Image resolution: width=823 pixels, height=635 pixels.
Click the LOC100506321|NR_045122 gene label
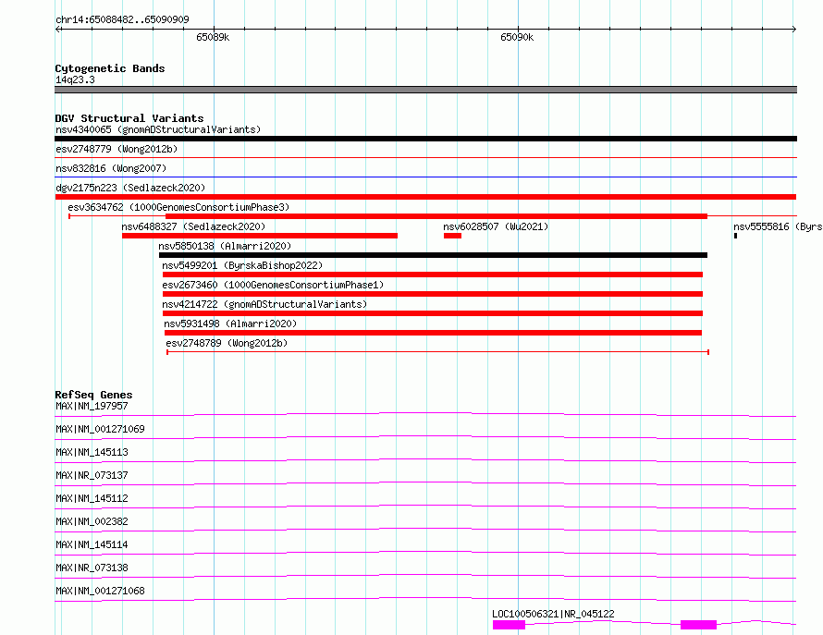553,614
